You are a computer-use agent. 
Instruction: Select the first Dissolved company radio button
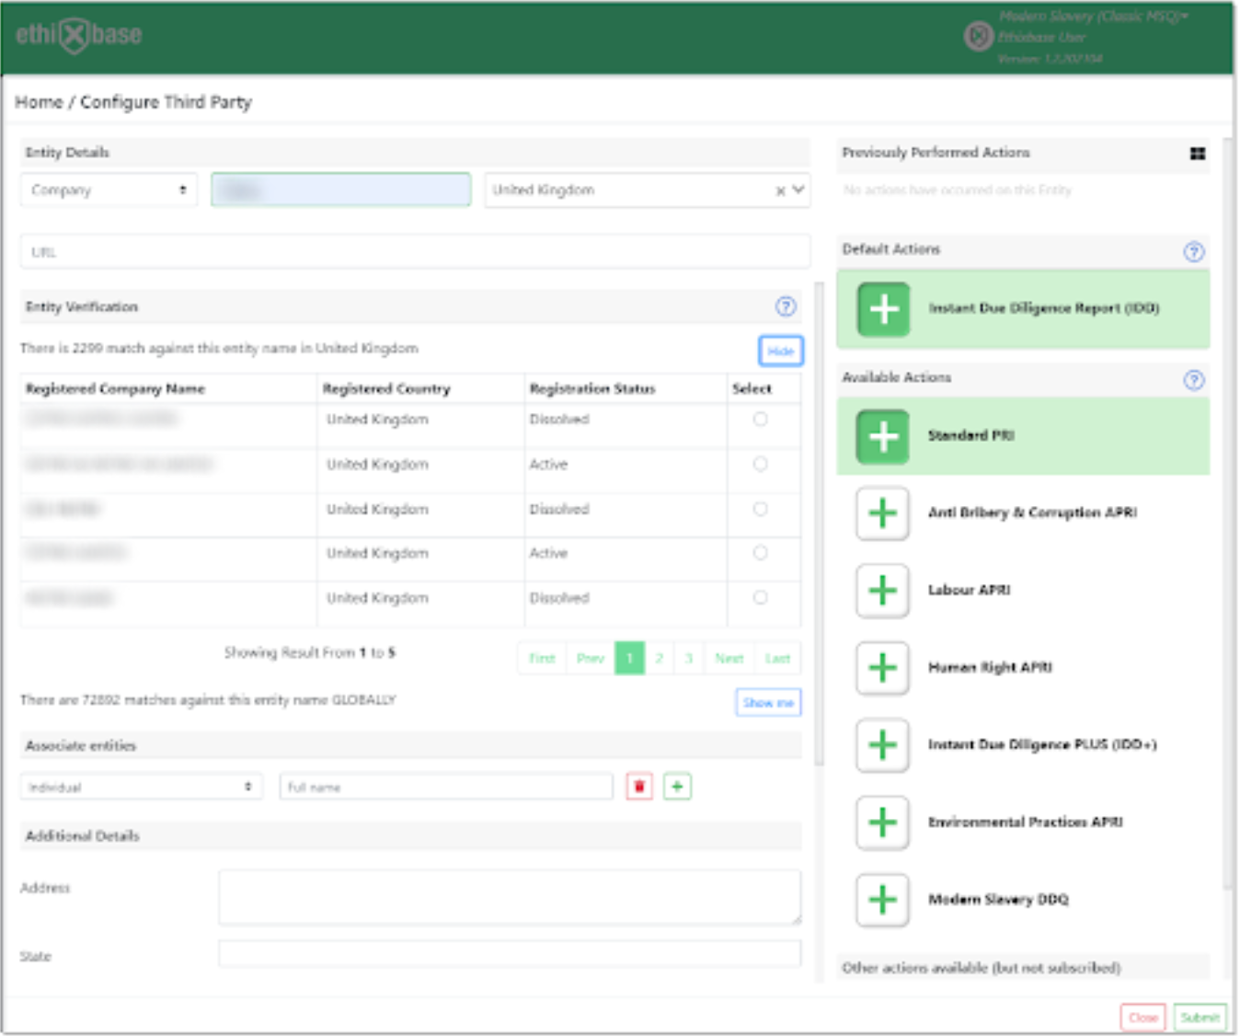click(x=760, y=420)
